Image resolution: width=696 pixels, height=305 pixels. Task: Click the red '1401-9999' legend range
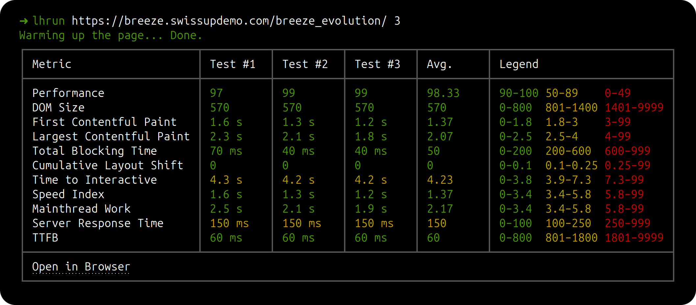(634, 107)
